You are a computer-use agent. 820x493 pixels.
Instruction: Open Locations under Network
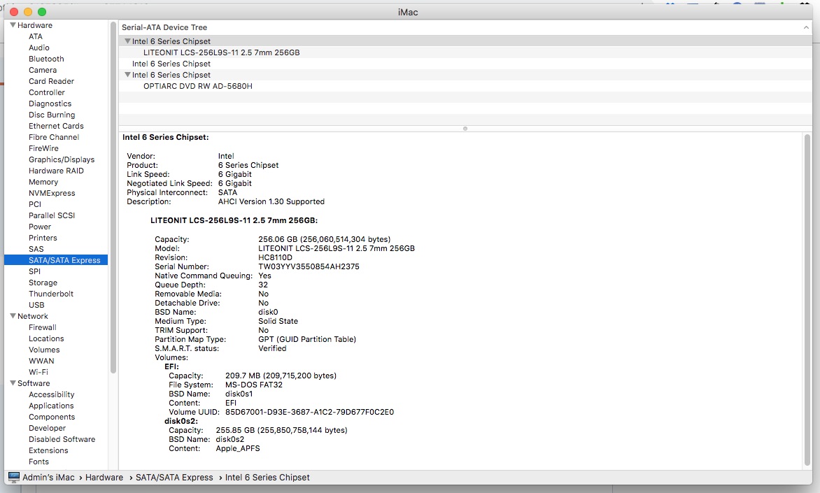[x=46, y=338]
